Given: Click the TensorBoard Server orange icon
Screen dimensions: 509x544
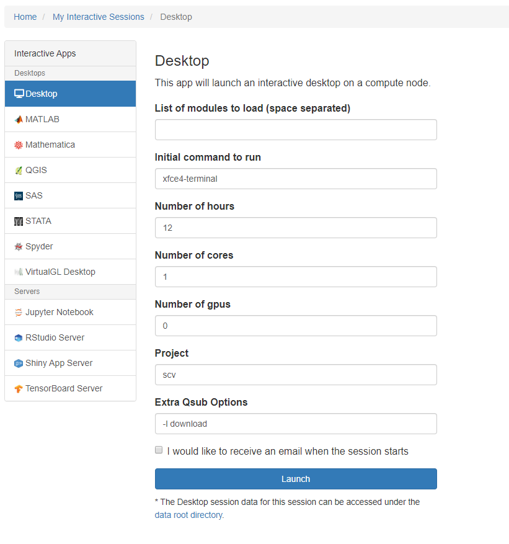Looking at the screenshot, I should 19,388.
